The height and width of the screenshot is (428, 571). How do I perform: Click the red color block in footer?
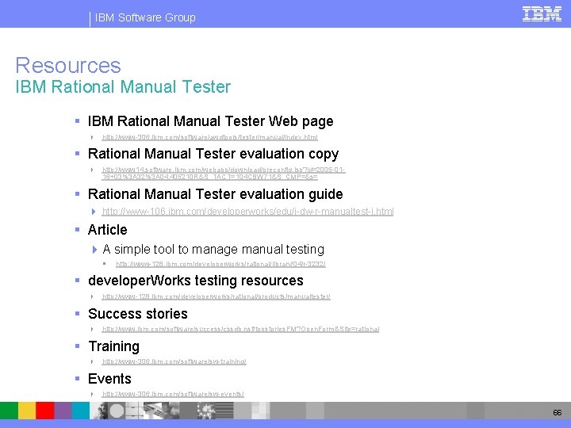pos(44,411)
